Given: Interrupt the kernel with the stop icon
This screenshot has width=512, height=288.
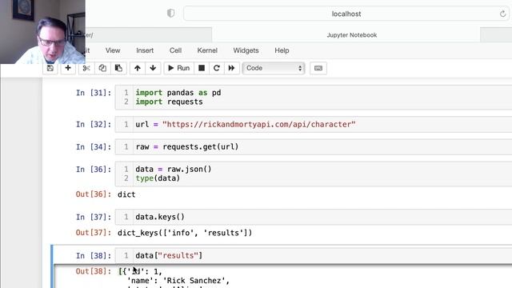Looking at the screenshot, I should 202,68.
